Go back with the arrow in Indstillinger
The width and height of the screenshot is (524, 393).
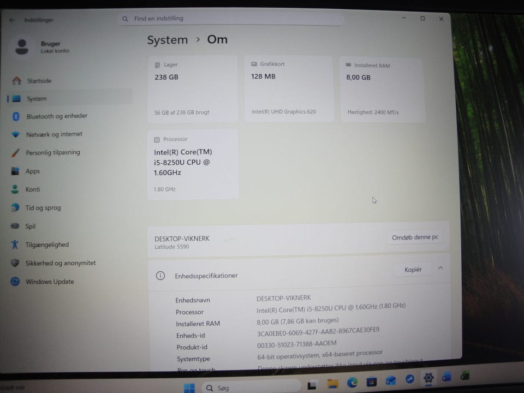point(12,20)
